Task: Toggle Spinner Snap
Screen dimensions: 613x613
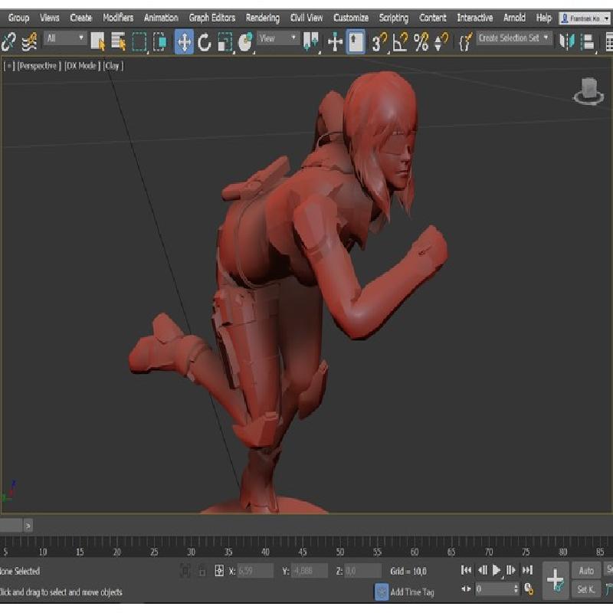Action: (x=441, y=42)
